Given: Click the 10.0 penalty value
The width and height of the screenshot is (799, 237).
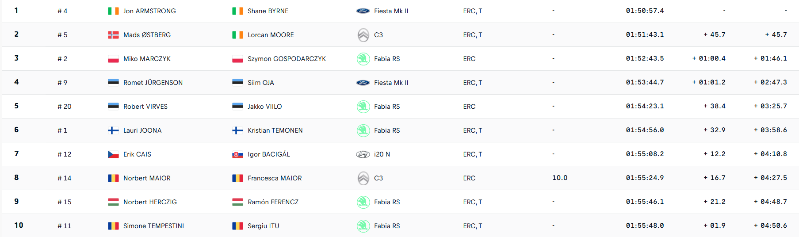Looking at the screenshot, I should pyautogui.click(x=560, y=178).
